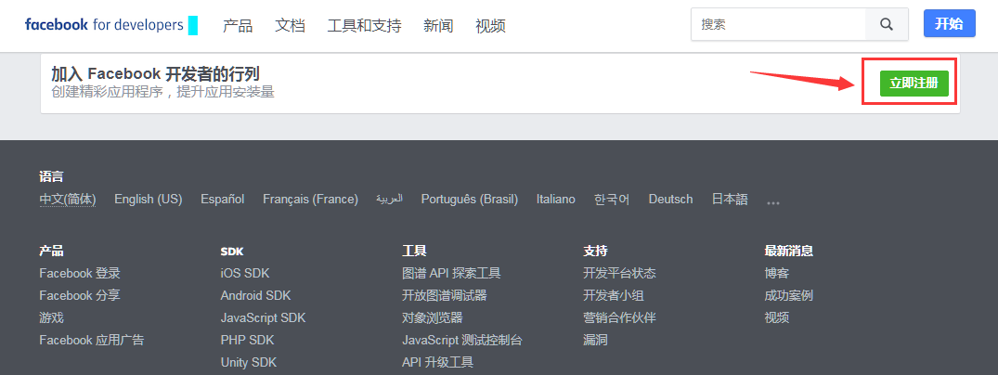This screenshot has height=375, width=998.
Task: Click the 产品 footer column heading
Action: (51, 251)
